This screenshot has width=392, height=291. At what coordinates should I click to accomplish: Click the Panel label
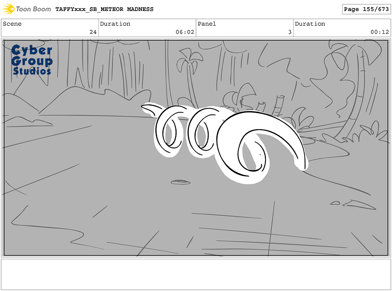coord(207,24)
